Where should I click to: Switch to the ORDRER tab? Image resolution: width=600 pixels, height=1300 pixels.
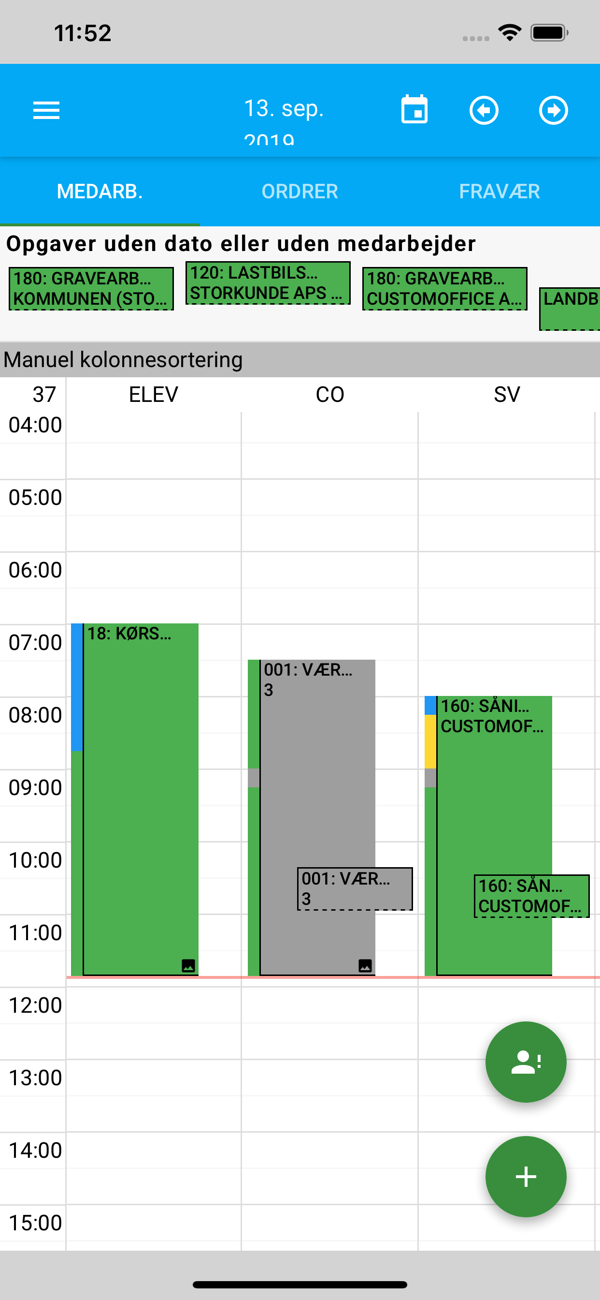pyautogui.click(x=300, y=191)
